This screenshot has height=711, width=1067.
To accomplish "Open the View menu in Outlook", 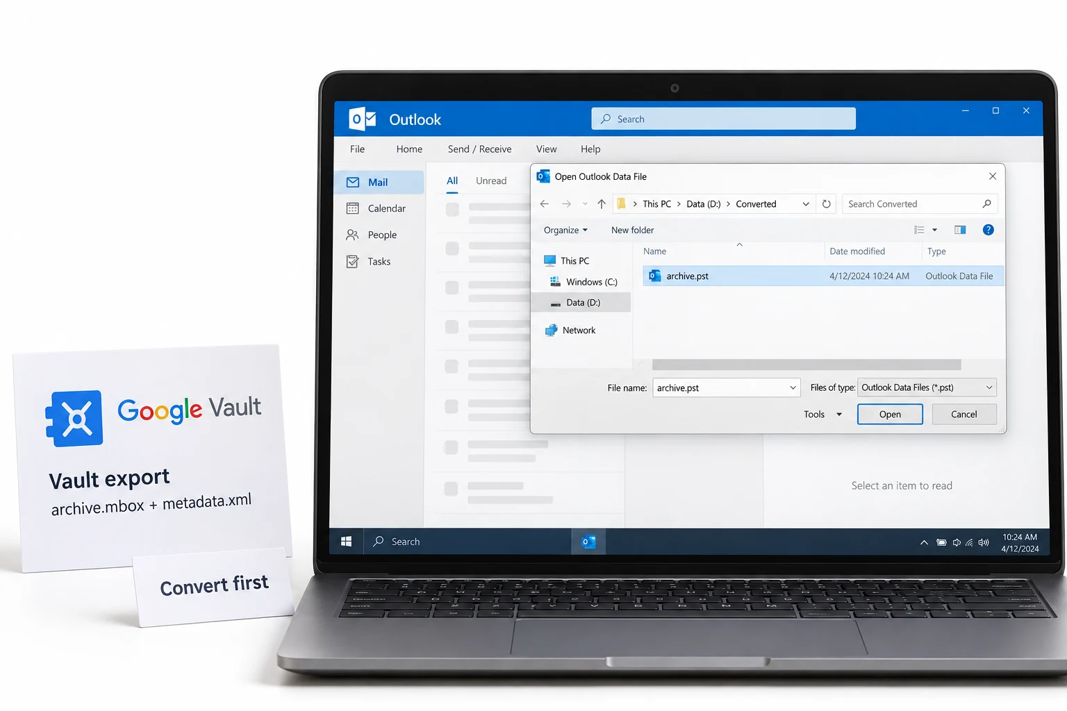I will coord(546,149).
